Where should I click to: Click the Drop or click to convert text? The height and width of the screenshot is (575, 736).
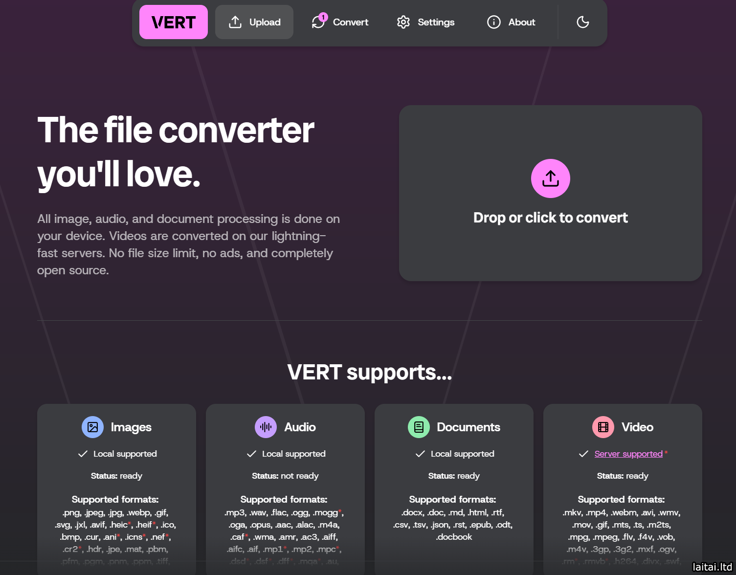pyautogui.click(x=550, y=218)
